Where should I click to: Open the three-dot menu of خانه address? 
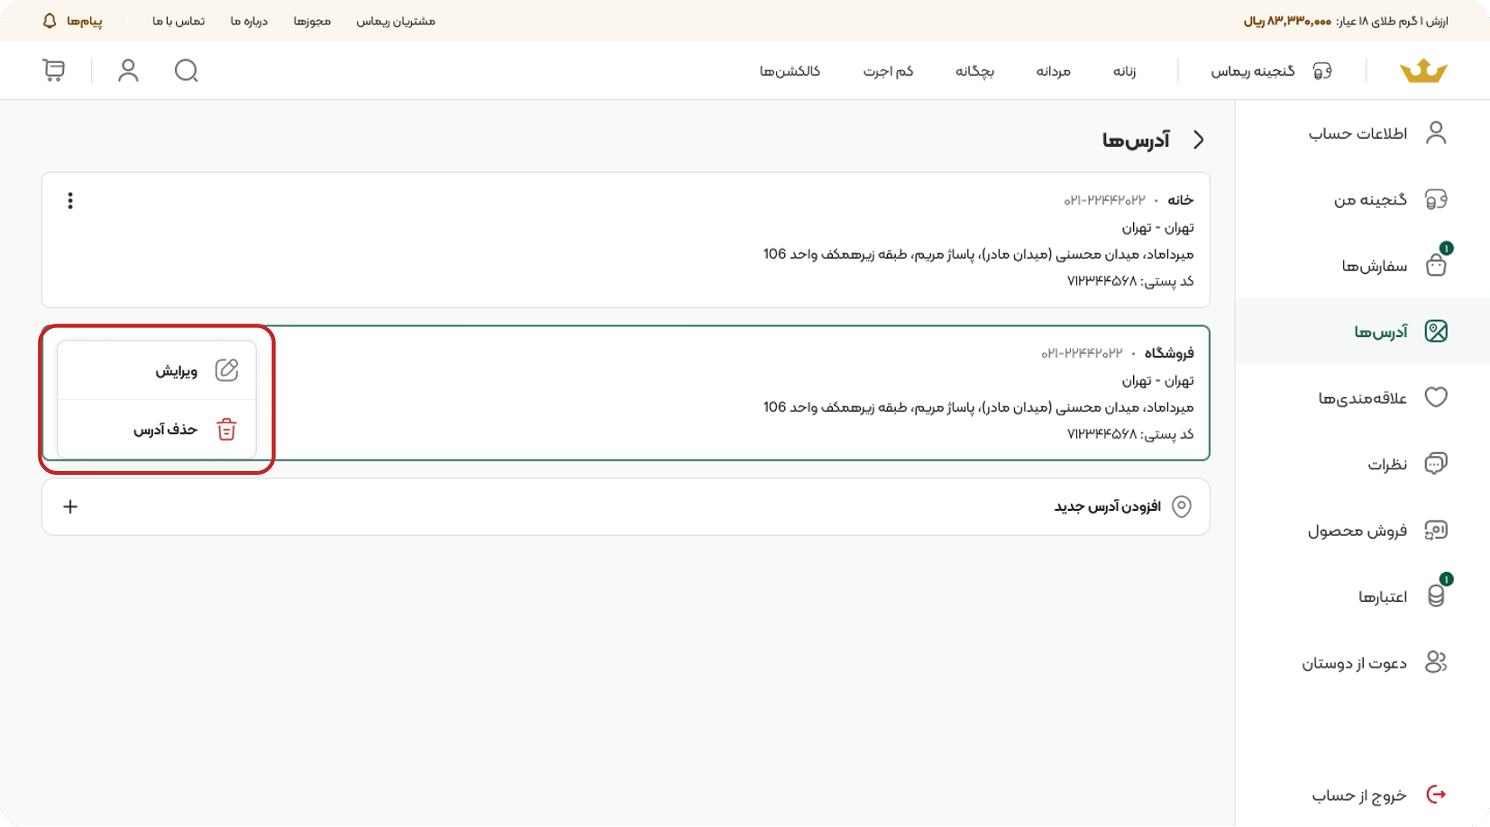pyautogui.click(x=70, y=201)
